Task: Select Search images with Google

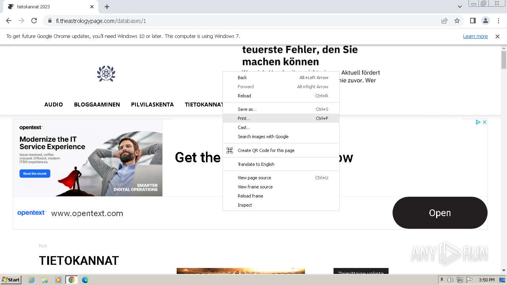Action: pos(281,137)
